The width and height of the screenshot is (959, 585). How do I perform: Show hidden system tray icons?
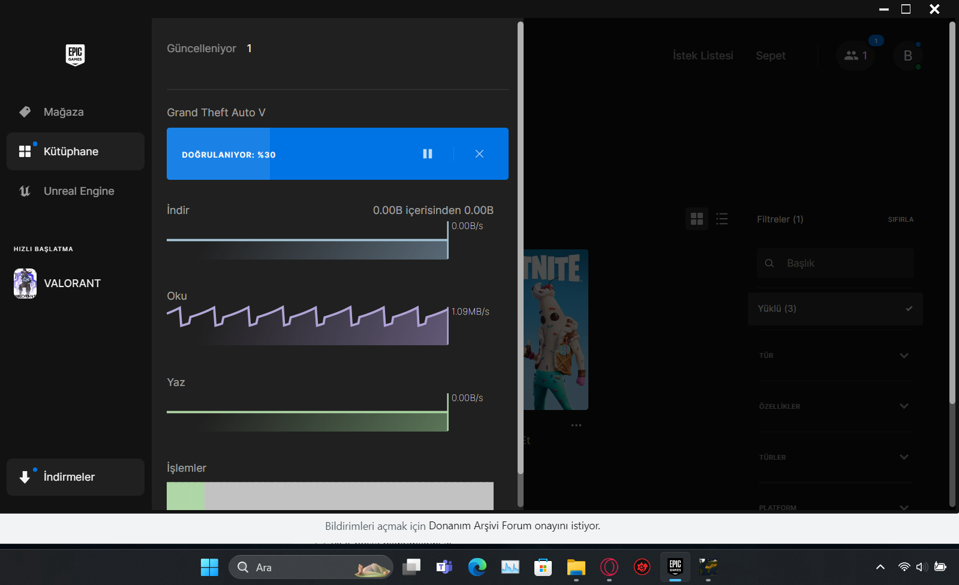(x=880, y=567)
